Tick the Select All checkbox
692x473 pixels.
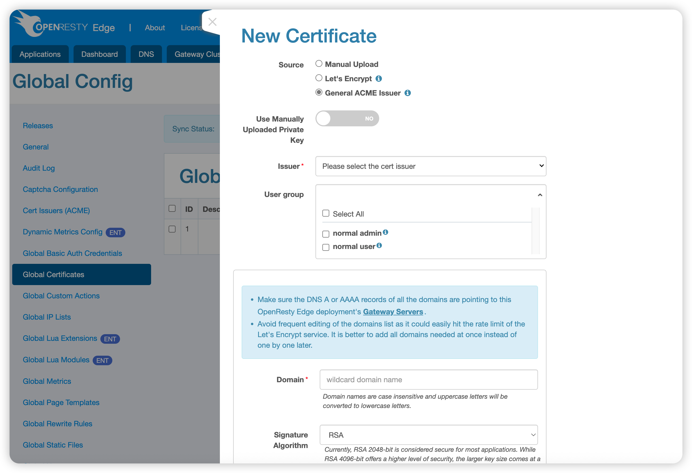[x=326, y=213]
